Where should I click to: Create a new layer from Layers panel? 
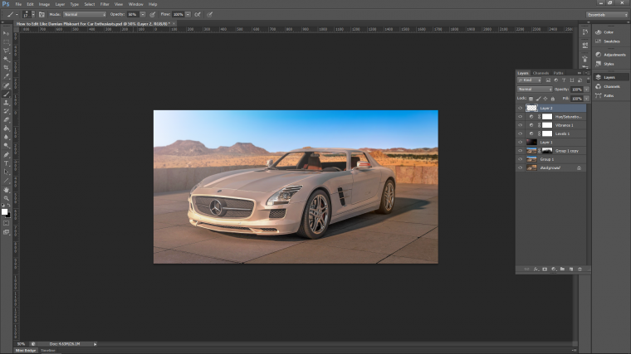[x=571, y=269]
